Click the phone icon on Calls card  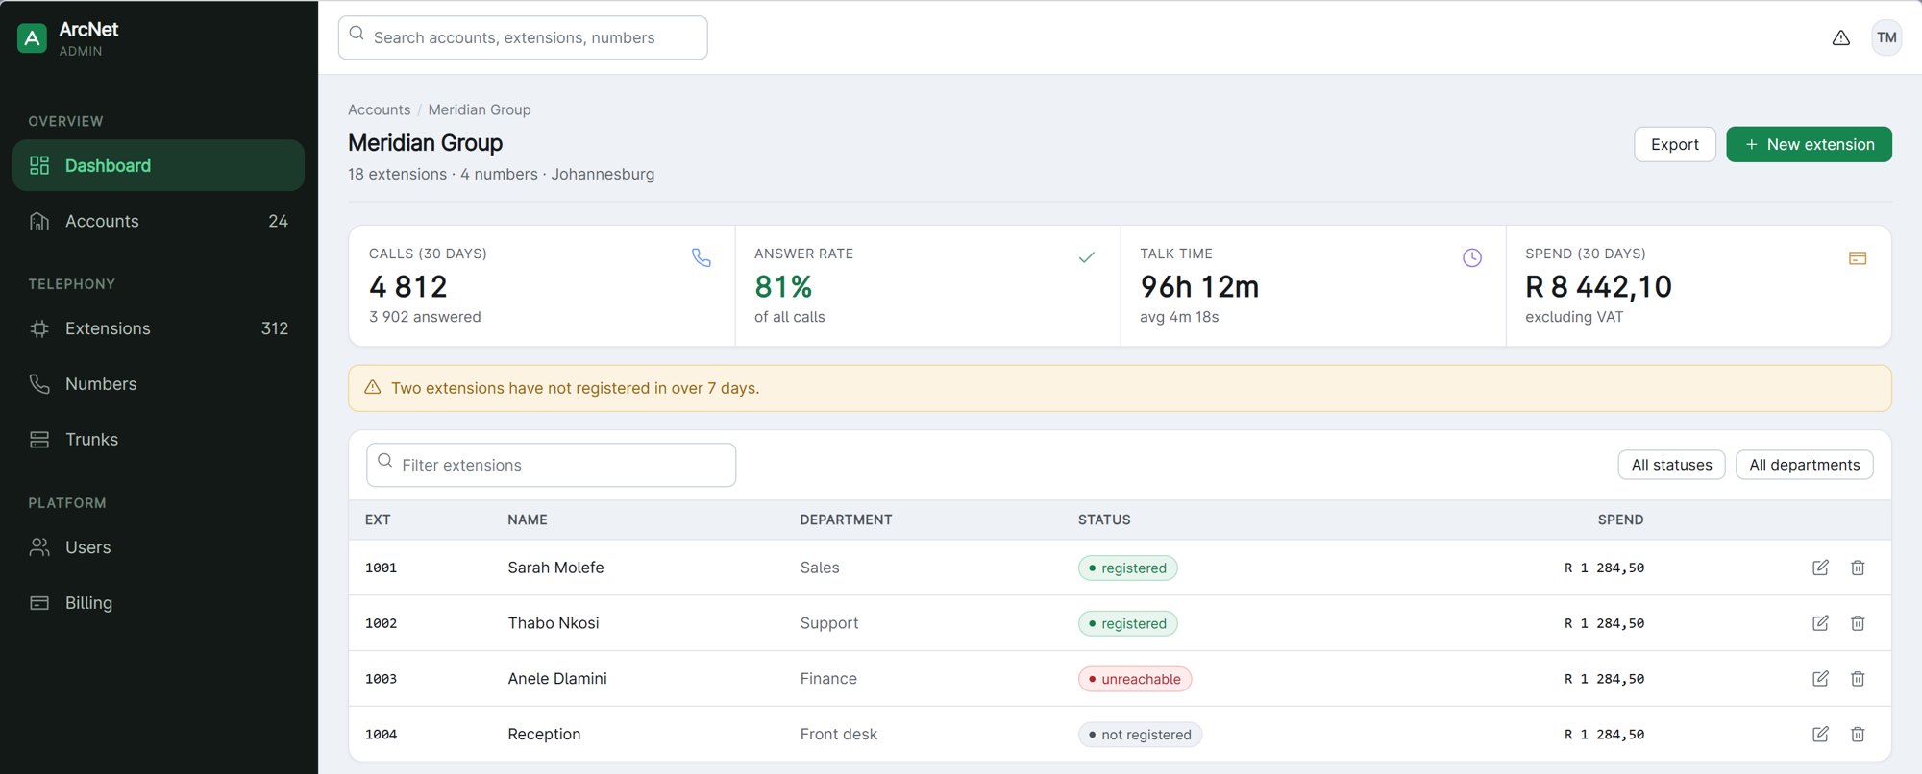coord(702,257)
